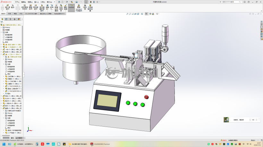Collapse the 直振<1> subassembly node
The height and width of the screenshot is (147, 263).
click(1, 108)
